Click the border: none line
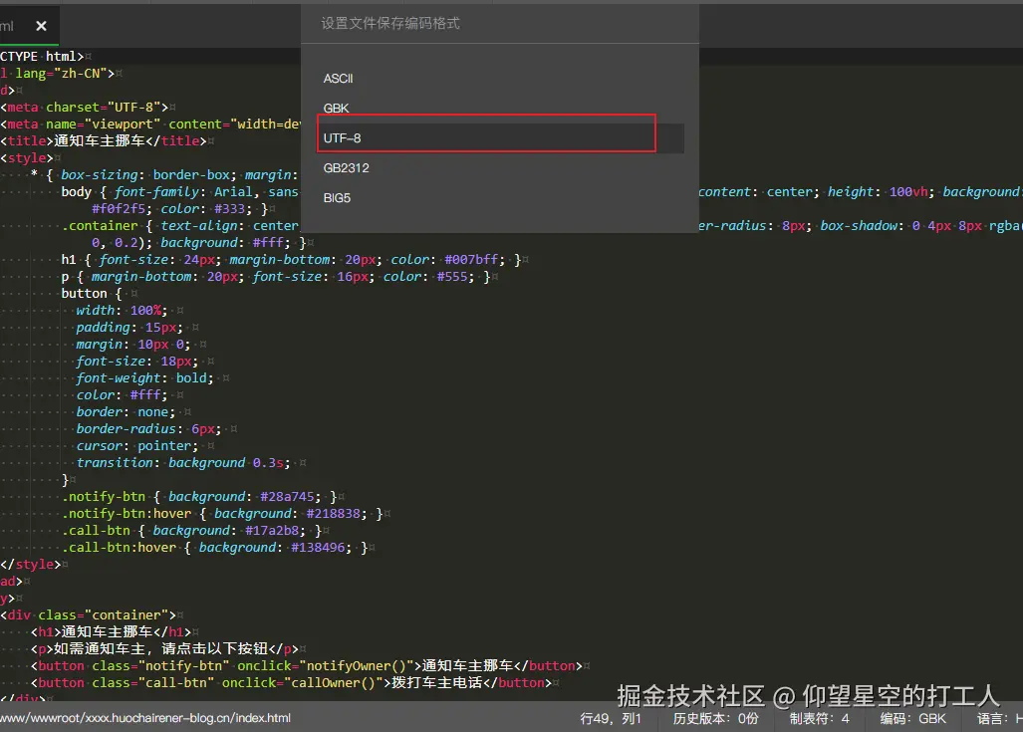Viewport: 1023px width, 732px height. [x=126, y=412]
